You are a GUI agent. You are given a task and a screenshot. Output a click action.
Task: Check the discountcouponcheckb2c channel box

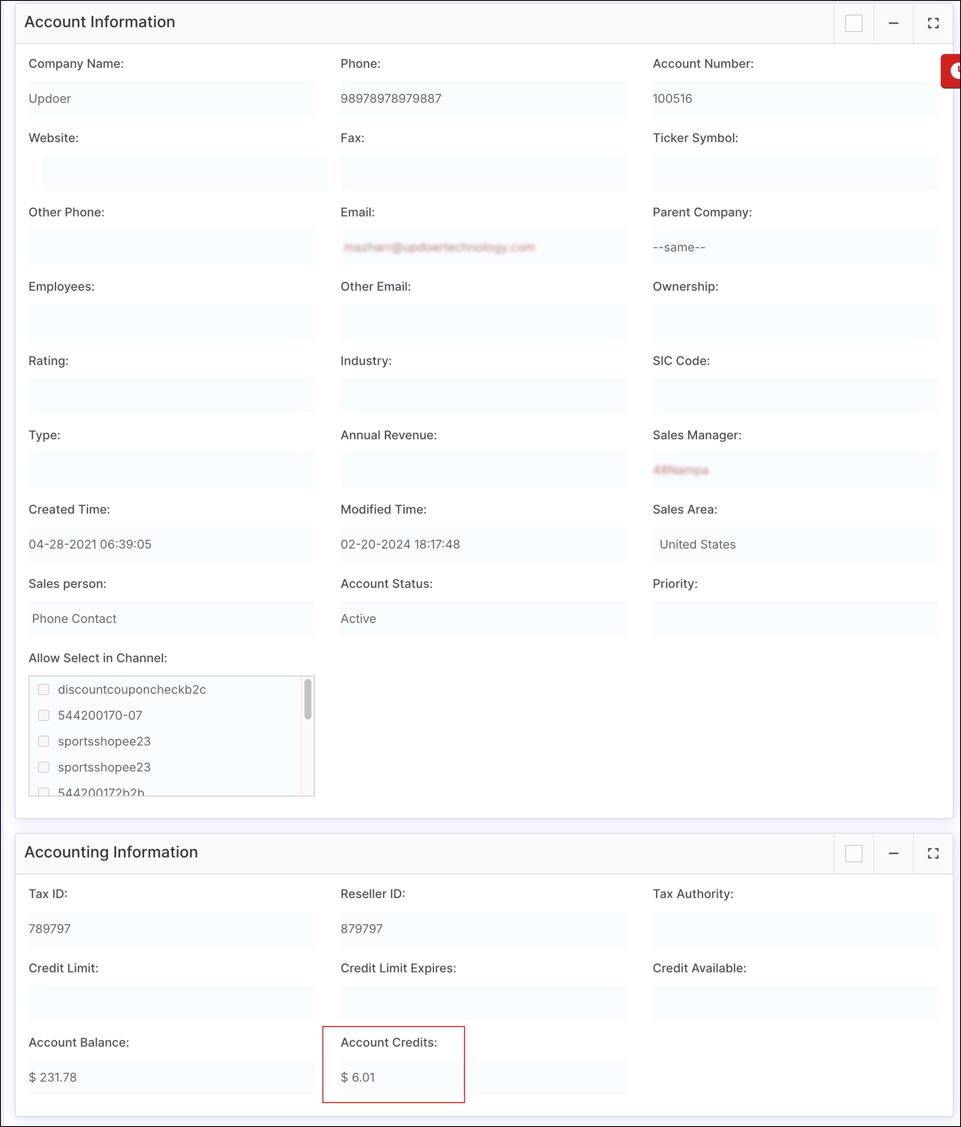(44, 689)
